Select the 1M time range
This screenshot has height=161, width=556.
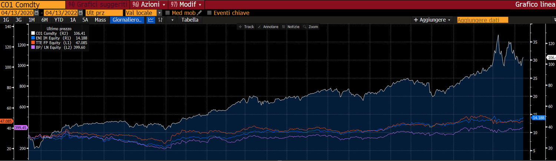(x=32, y=20)
